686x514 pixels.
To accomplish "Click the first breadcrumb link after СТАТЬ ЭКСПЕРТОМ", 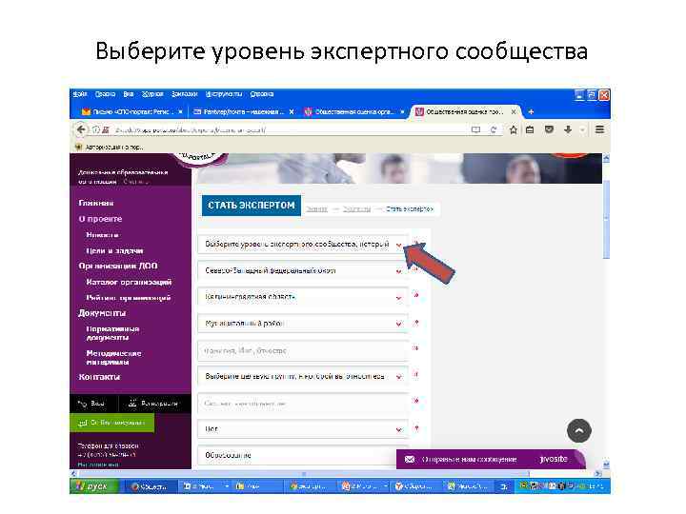I will 316,209.
